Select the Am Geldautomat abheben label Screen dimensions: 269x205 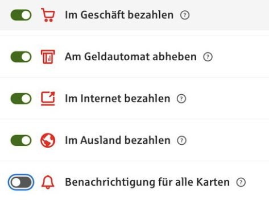point(131,57)
